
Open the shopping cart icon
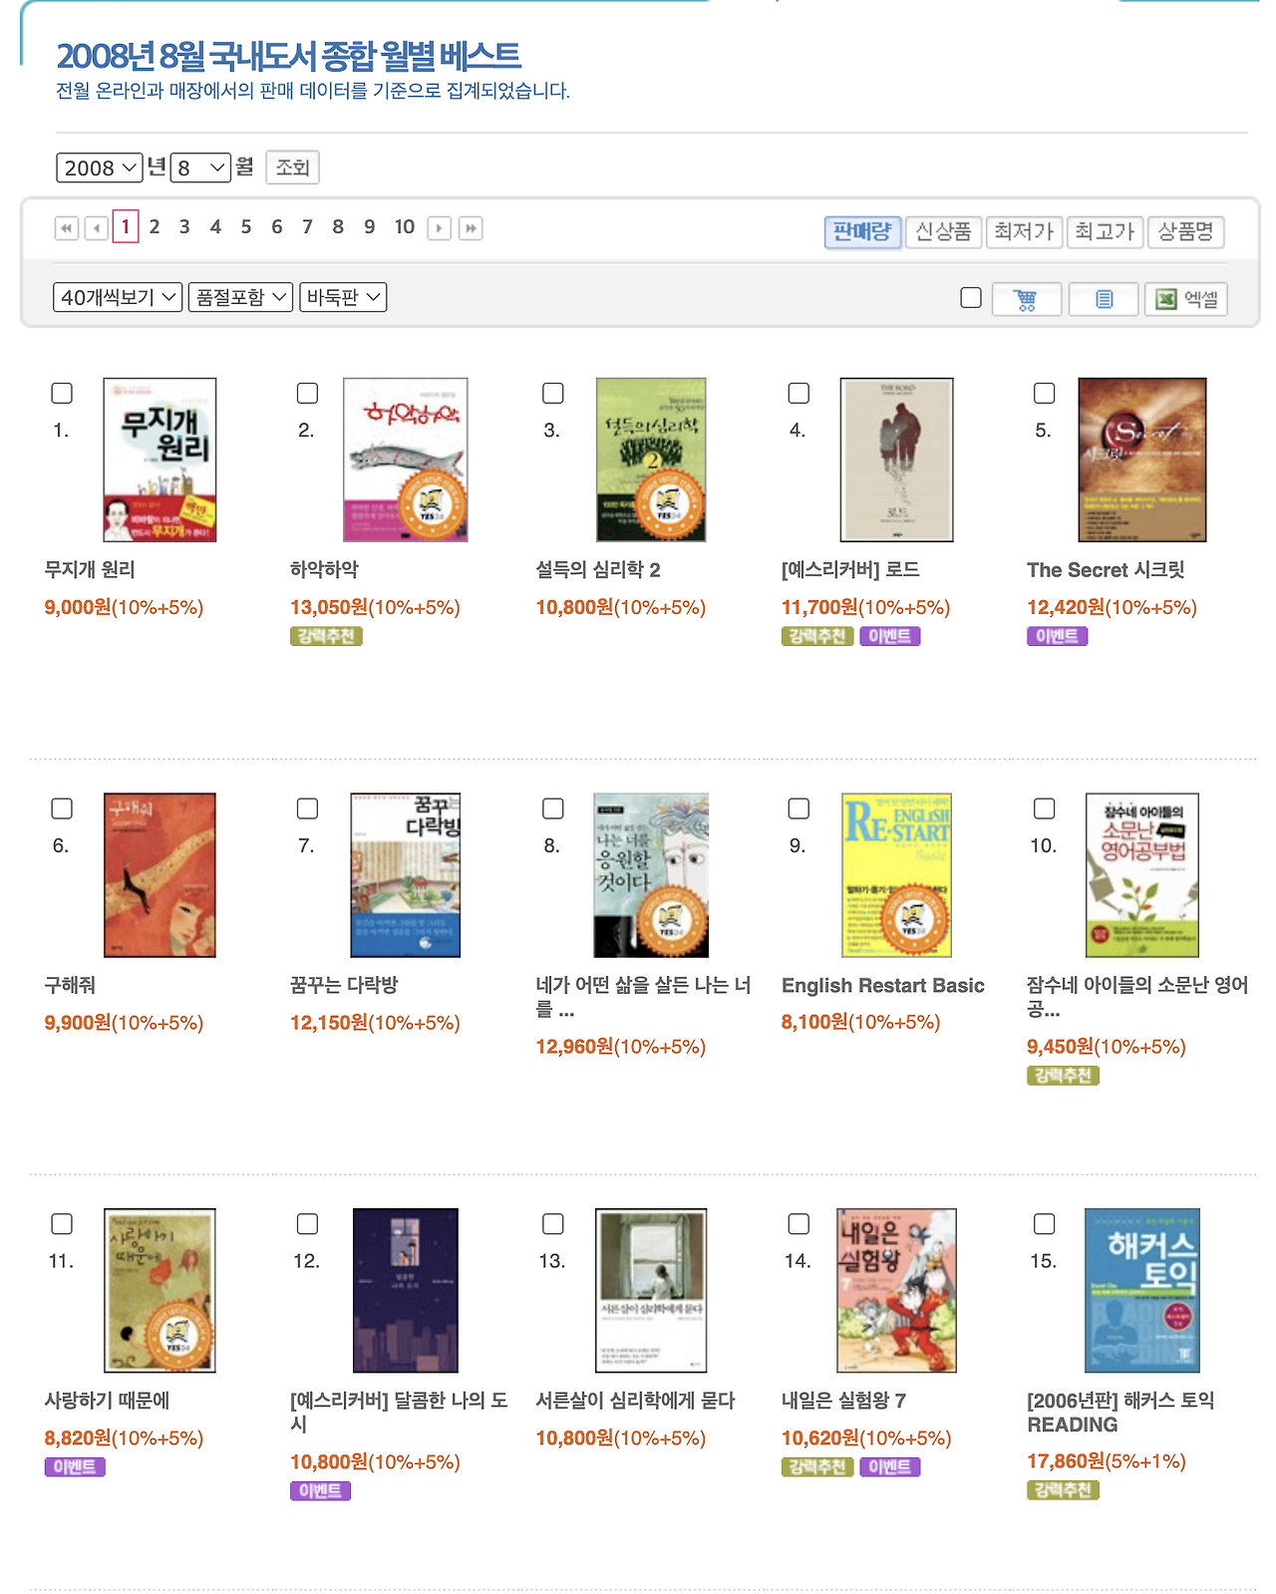coord(1026,298)
